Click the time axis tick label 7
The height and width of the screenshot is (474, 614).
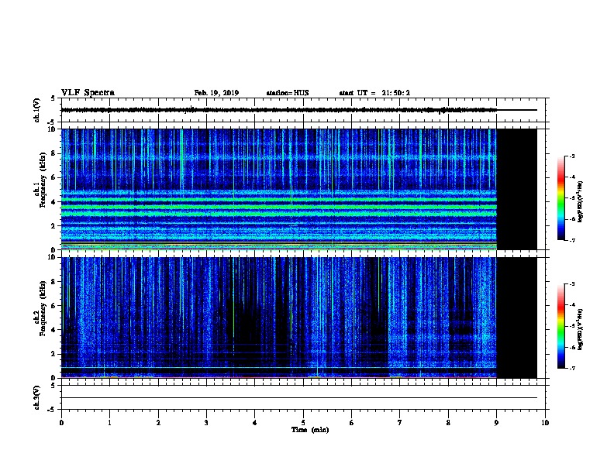point(400,423)
